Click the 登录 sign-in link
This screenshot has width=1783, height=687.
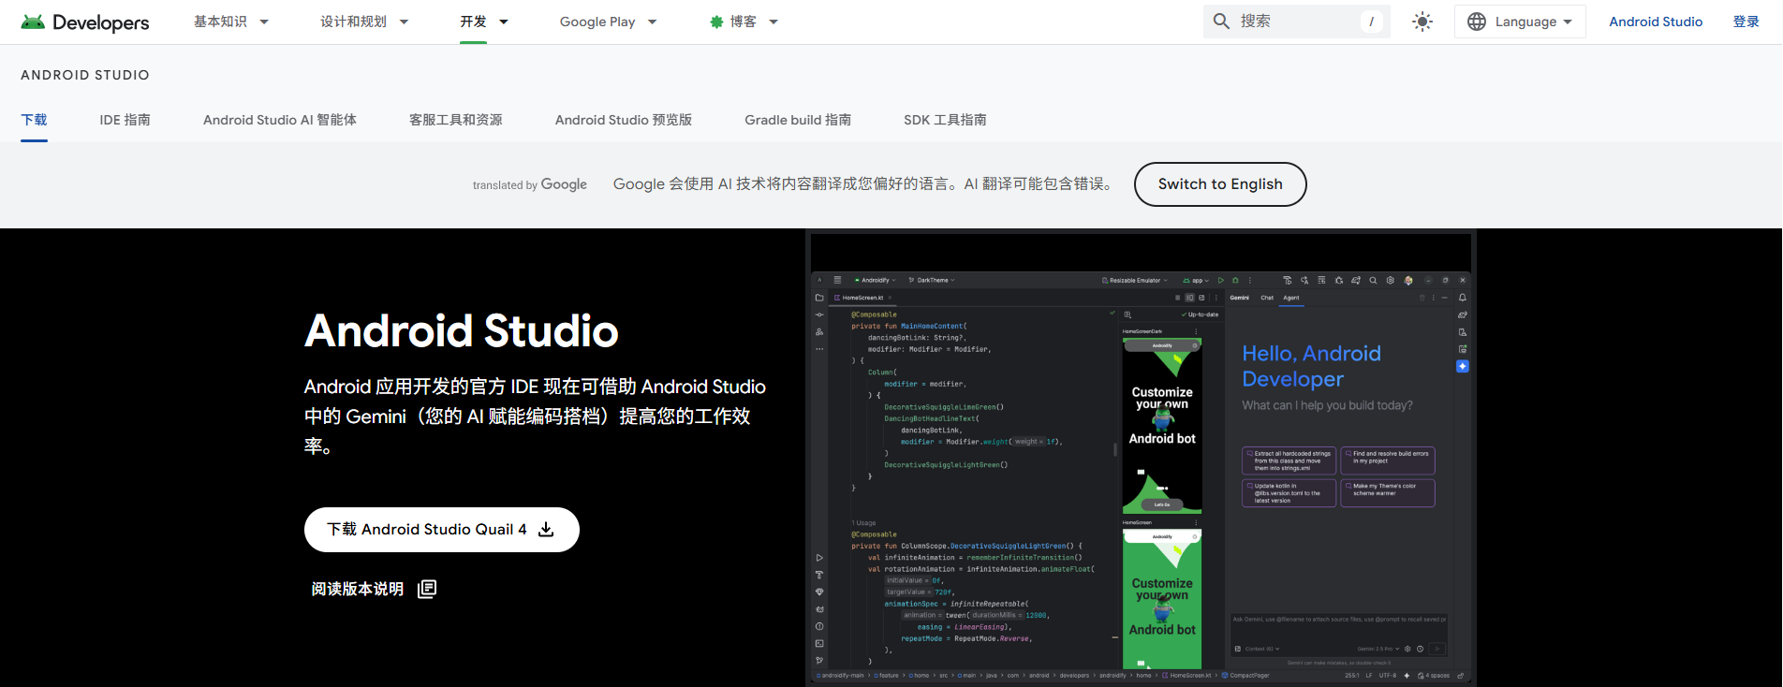click(1746, 22)
